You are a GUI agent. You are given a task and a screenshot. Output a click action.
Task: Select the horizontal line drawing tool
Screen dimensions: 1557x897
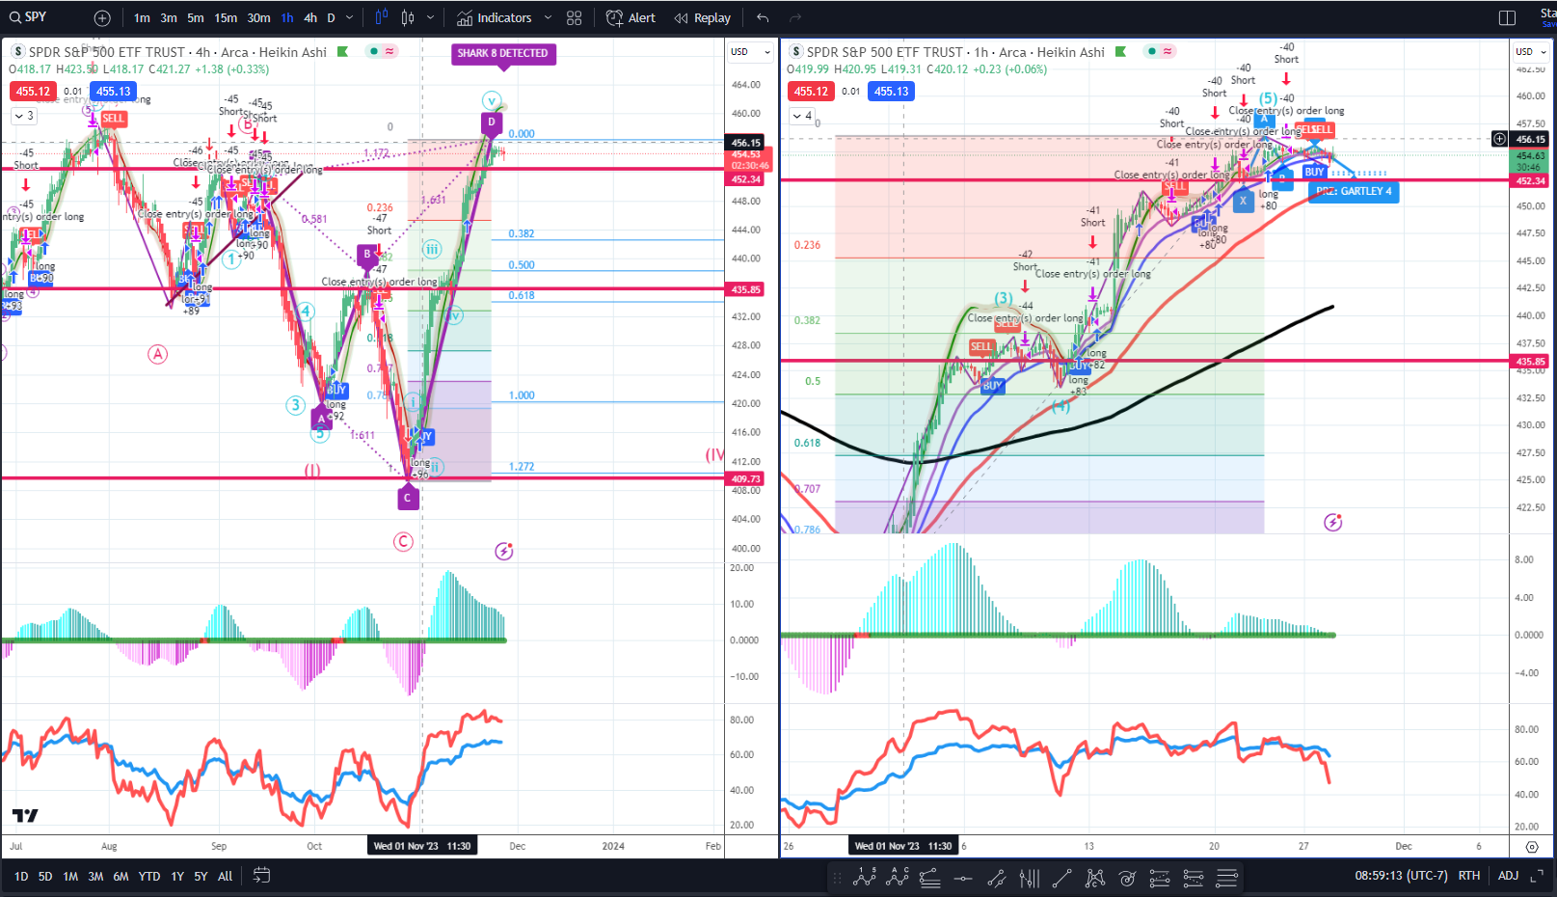tap(962, 878)
